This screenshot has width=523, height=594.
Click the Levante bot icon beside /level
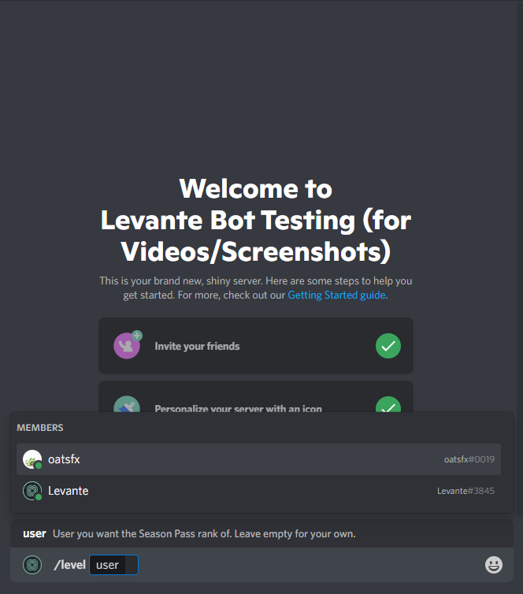(32, 565)
